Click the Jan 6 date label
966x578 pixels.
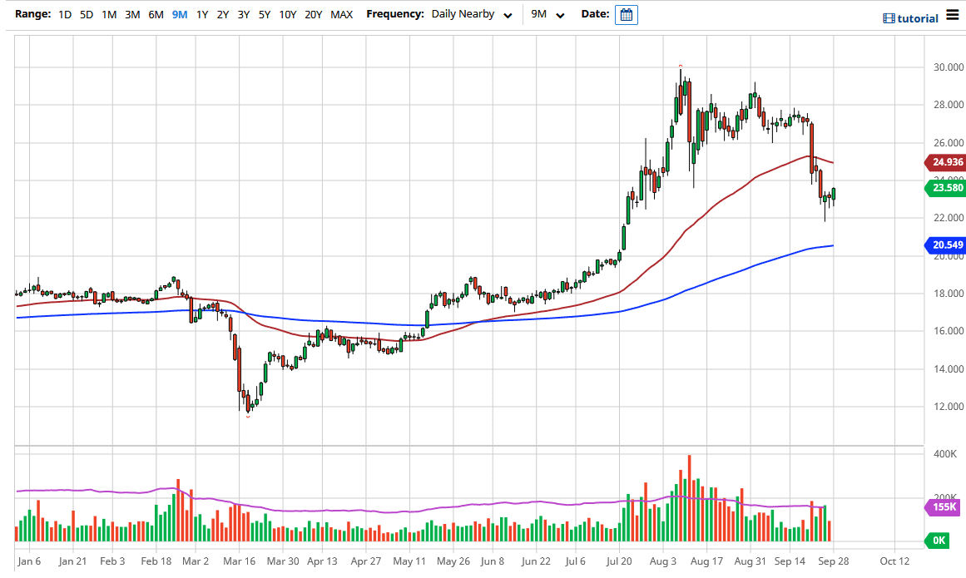[x=30, y=561]
